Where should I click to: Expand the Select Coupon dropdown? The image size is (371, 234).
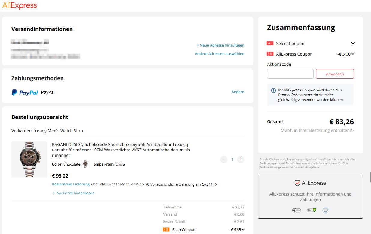click(x=353, y=43)
